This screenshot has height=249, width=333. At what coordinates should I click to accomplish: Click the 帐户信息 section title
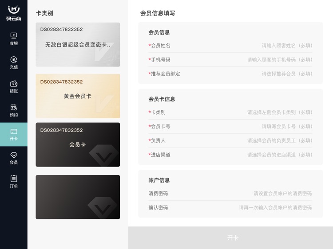159,180
